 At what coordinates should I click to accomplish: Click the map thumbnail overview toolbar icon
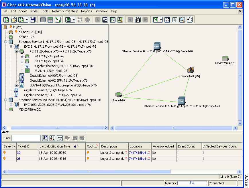pyautogui.click(x=112, y=20)
